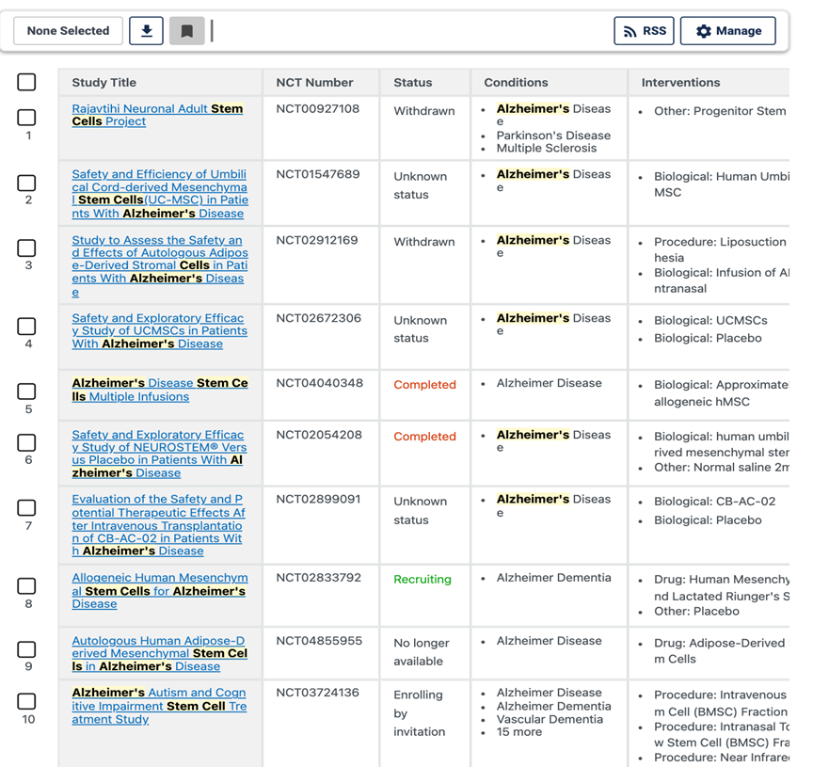Tick the checkbox for row 8
Viewport: 813px width, 767px height.
click(x=27, y=586)
